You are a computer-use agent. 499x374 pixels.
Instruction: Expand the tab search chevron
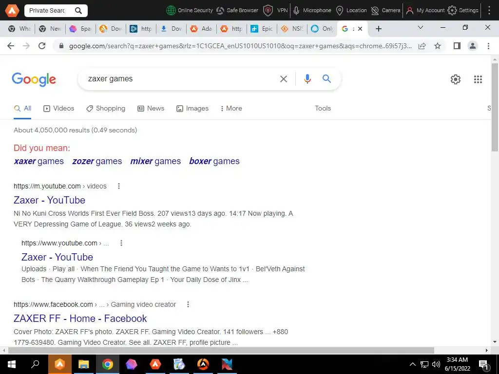tap(421, 28)
